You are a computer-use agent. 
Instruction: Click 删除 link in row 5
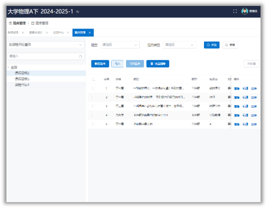tap(254, 124)
